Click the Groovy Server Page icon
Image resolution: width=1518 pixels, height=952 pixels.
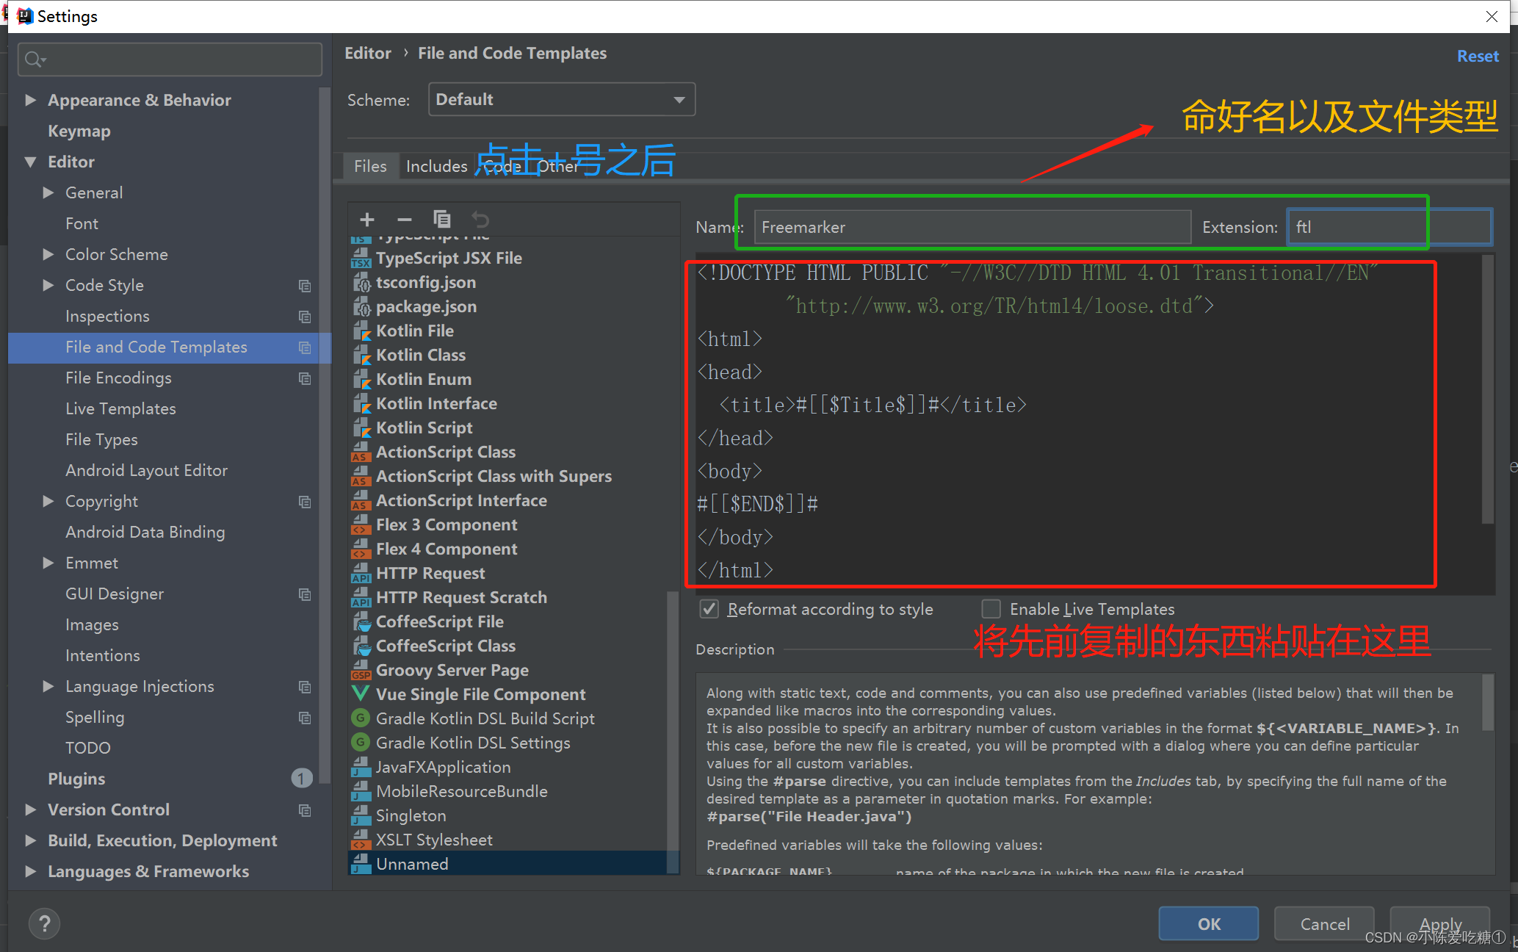pyautogui.click(x=361, y=670)
